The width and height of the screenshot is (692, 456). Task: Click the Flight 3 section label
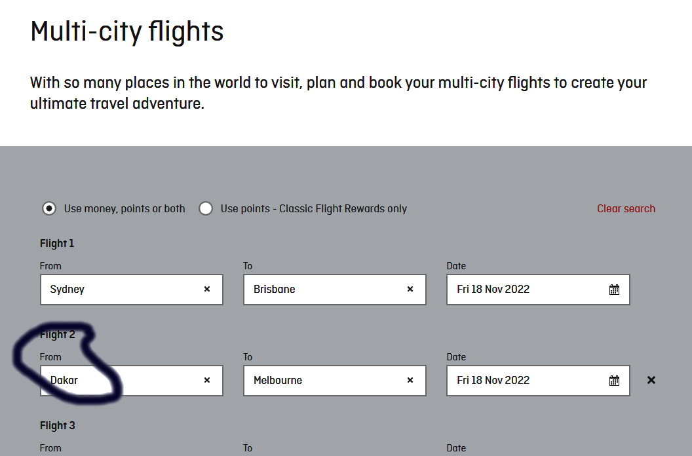[x=58, y=425]
